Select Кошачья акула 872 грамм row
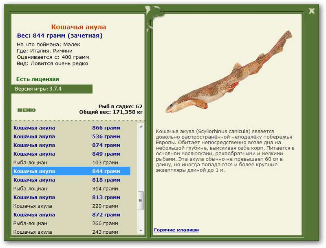Image resolution: width=326 pixels, height=248 pixels. pyautogui.click(x=71, y=214)
